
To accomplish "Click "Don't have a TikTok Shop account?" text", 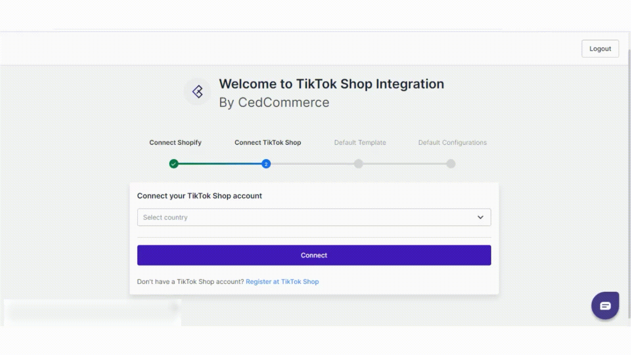I will click(190, 282).
